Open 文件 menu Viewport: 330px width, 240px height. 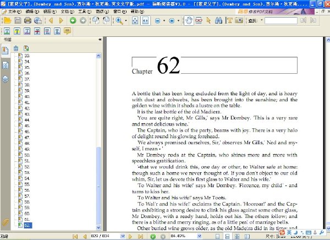coord(15,12)
